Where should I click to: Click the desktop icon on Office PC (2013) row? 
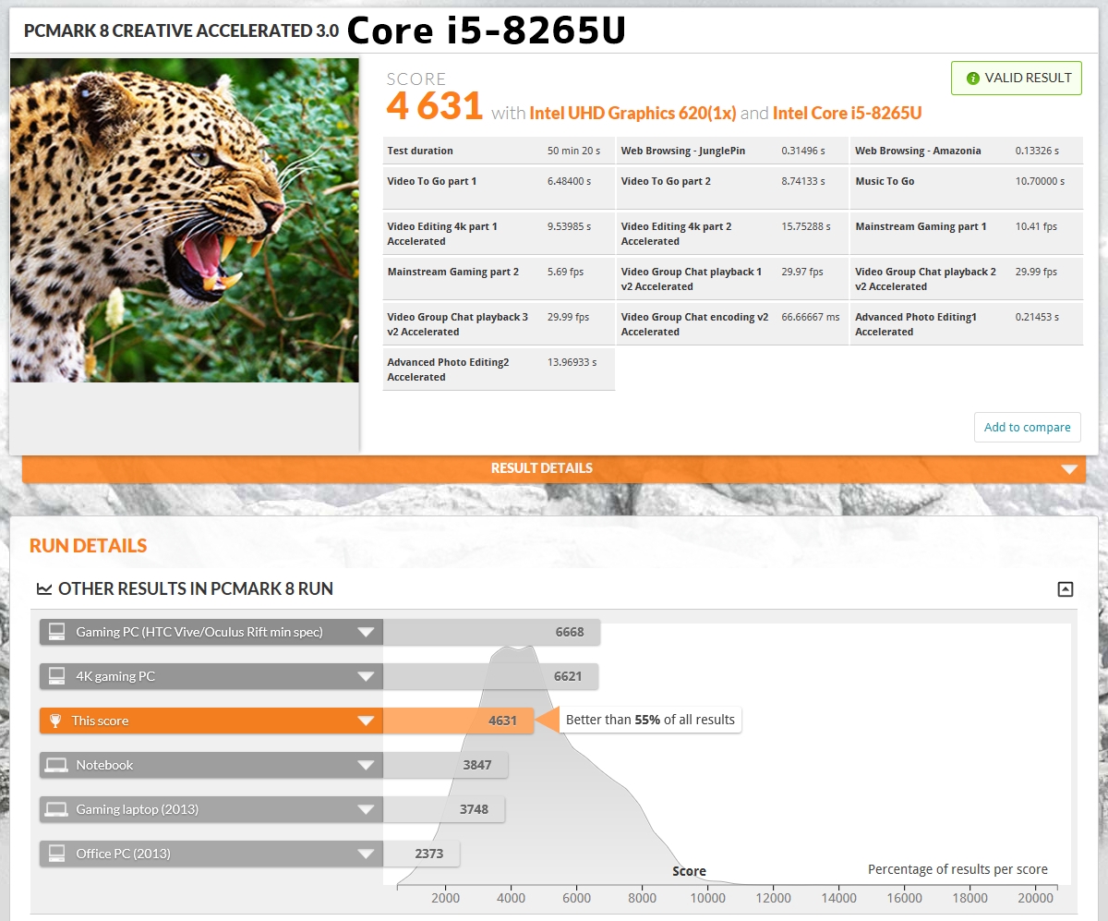click(57, 854)
